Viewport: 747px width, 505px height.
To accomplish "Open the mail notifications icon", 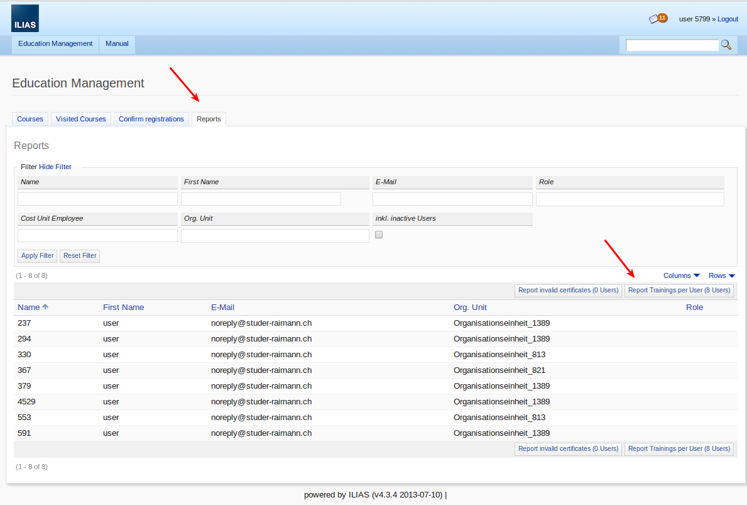I will pyautogui.click(x=658, y=19).
